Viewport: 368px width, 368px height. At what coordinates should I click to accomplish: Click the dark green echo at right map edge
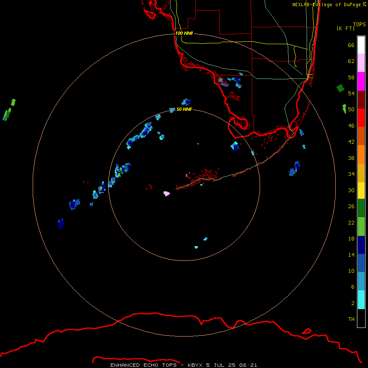340,88
